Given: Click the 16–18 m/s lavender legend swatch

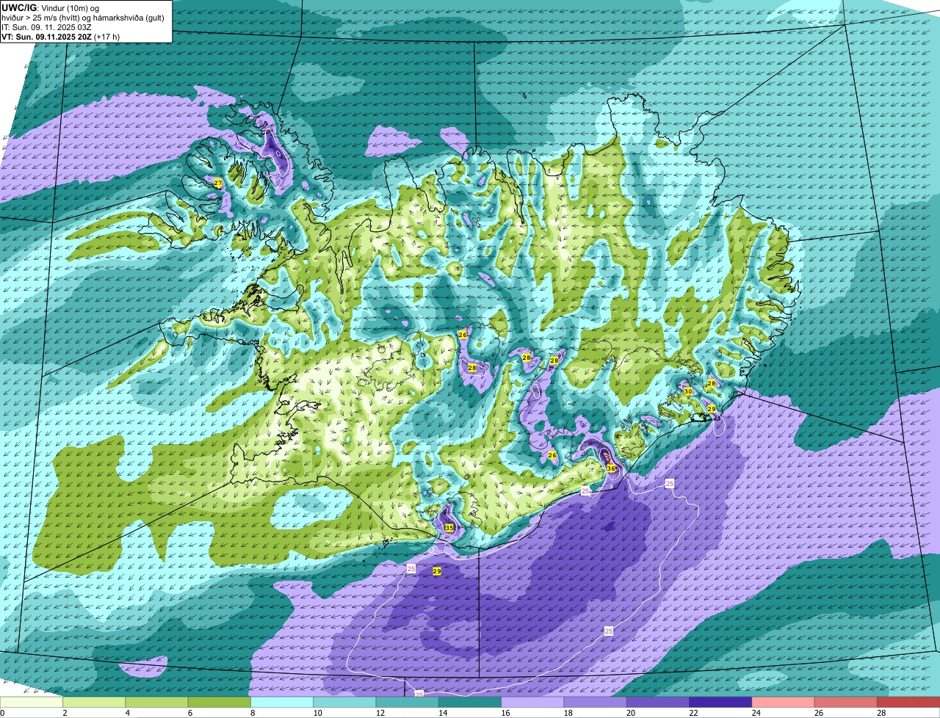Looking at the screenshot, I should [532, 702].
